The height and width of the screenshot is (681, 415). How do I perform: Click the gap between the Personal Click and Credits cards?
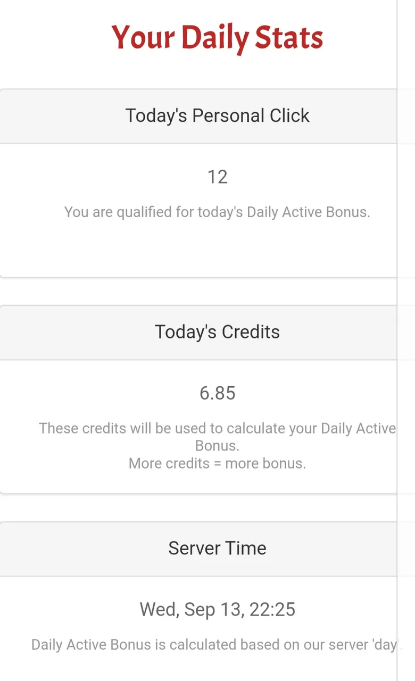tap(198, 292)
